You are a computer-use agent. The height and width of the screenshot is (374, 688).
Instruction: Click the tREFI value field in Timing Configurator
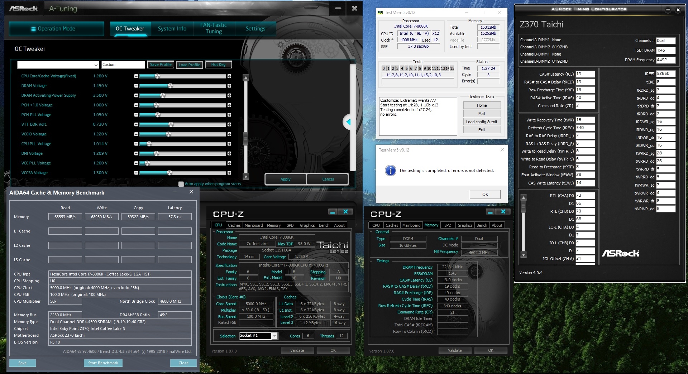pyautogui.click(x=666, y=74)
